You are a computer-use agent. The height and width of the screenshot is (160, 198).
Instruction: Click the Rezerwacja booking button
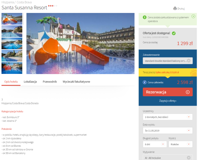point(168,92)
